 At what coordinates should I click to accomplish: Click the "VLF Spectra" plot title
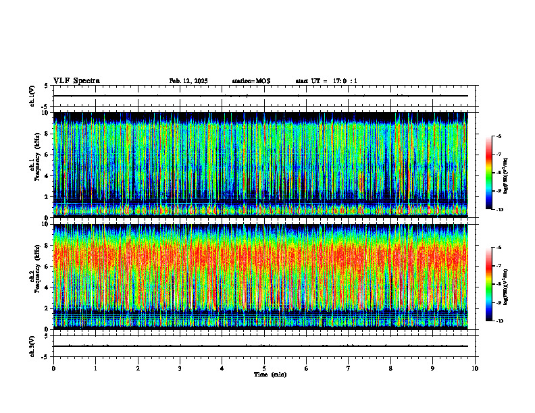76,81
